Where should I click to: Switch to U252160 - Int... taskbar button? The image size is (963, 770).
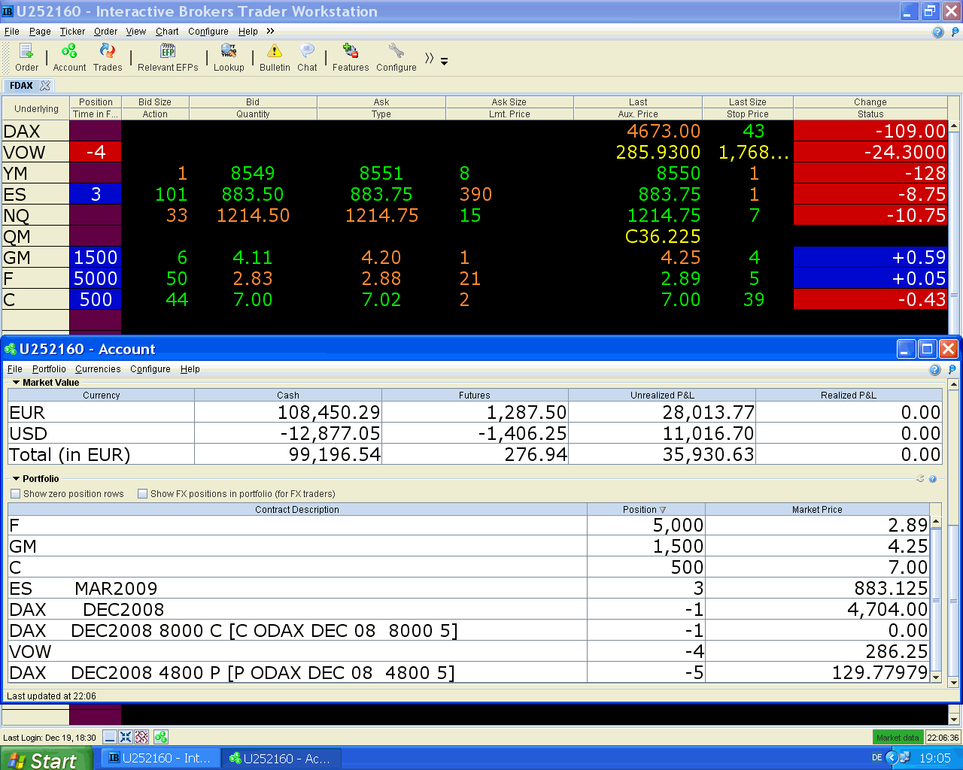[159, 759]
